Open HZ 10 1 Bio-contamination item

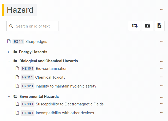(x=51, y=69)
